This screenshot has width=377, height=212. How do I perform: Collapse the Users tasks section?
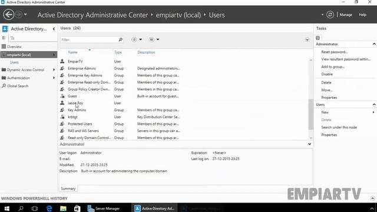(x=374, y=104)
